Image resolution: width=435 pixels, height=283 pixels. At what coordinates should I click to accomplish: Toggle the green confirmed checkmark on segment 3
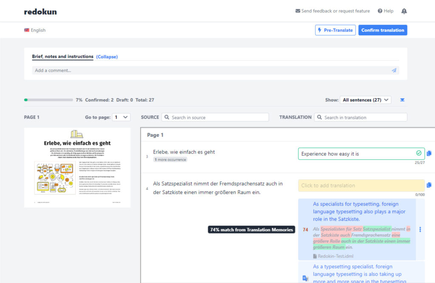point(419,153)
